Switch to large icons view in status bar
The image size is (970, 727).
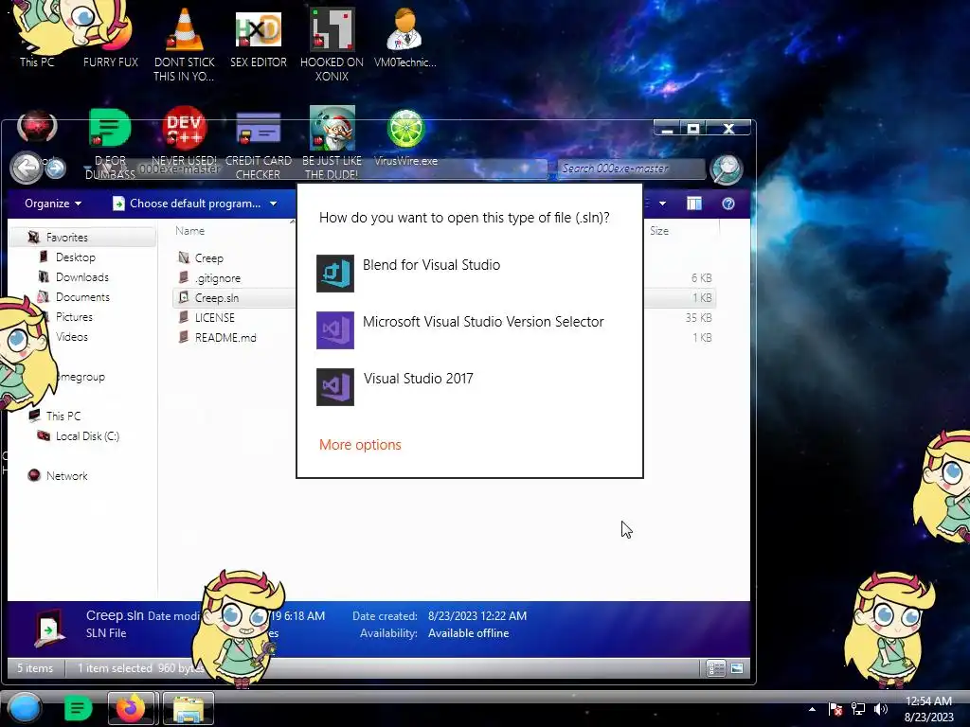tap(736, 668)
